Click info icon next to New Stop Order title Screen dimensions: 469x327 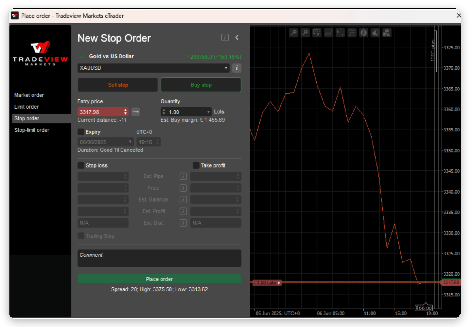tap(225, 38)
